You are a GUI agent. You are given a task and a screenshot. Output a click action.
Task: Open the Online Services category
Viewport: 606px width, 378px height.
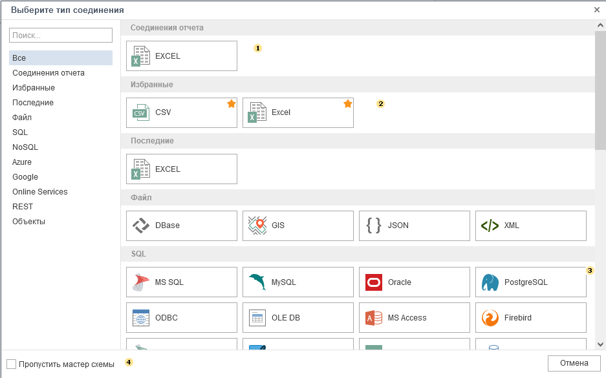[x=39, y=192]
